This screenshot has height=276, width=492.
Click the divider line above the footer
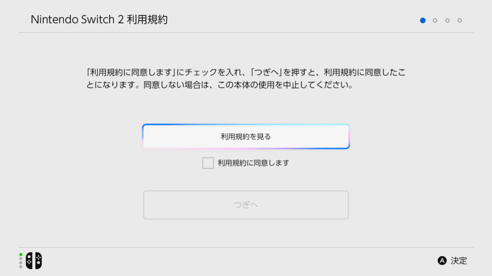246,248
